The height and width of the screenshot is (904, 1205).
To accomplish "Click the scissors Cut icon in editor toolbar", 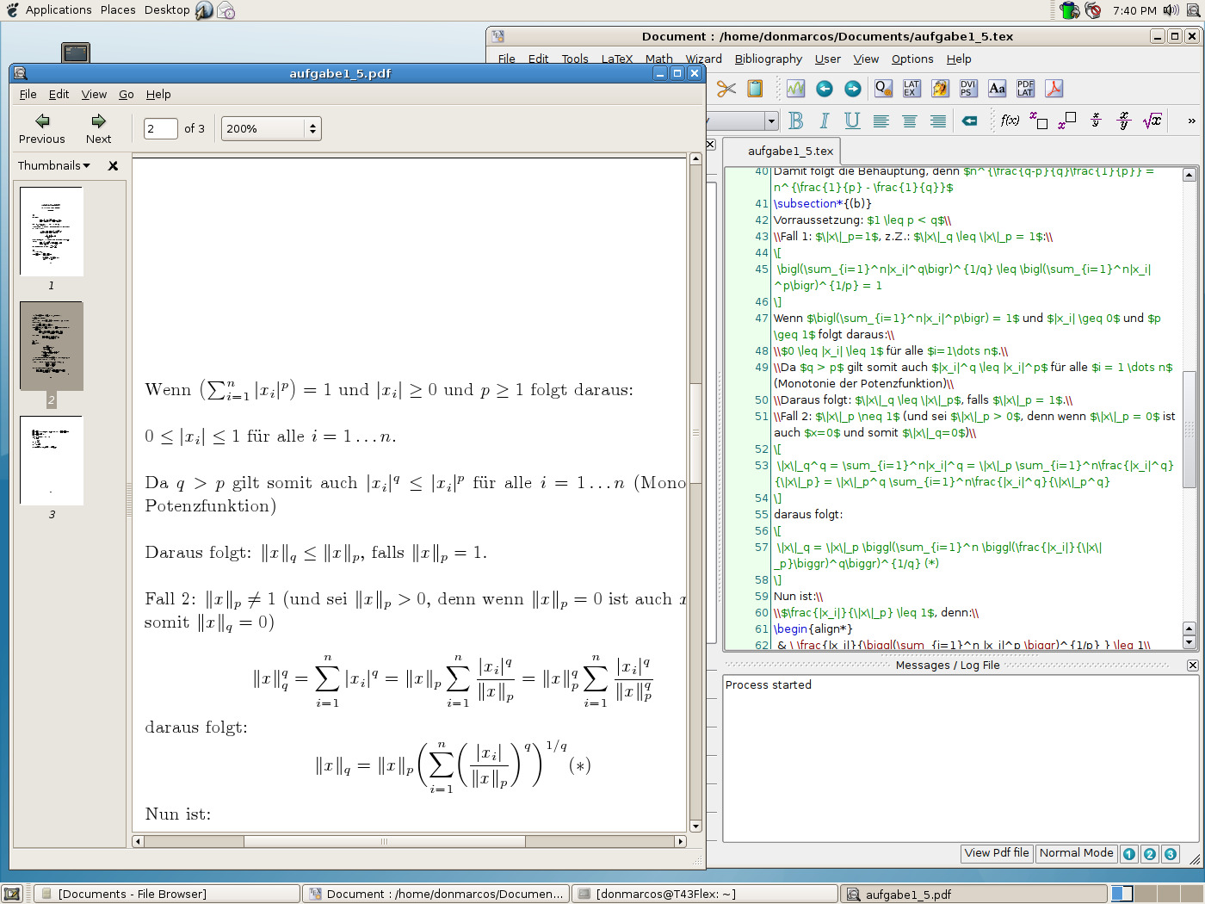I will tap(726, 89).
